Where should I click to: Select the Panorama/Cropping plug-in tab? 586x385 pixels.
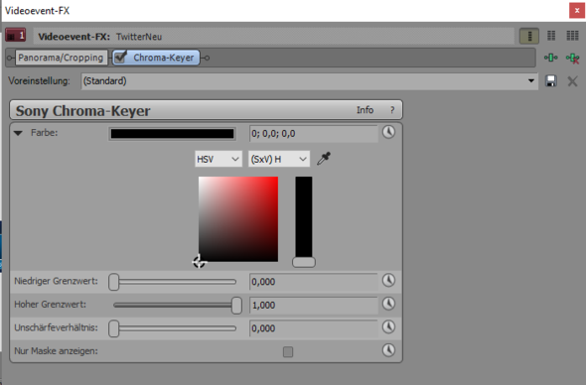tap(61, 58)
